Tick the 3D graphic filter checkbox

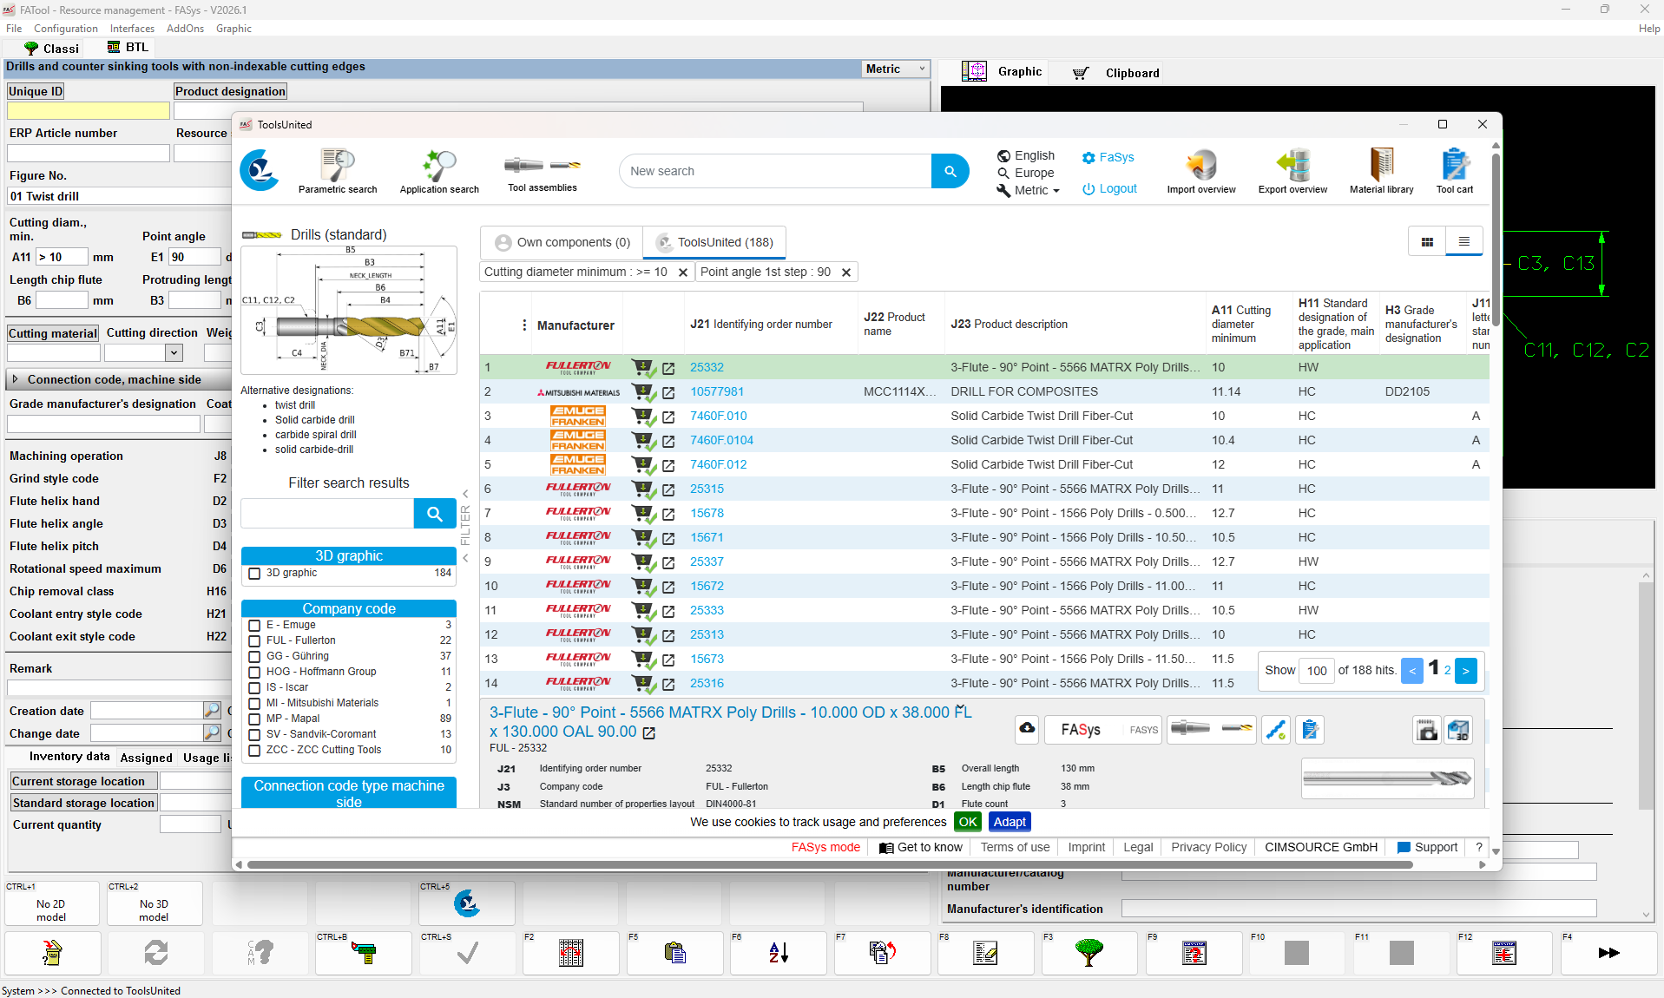[x=254, y=573]
